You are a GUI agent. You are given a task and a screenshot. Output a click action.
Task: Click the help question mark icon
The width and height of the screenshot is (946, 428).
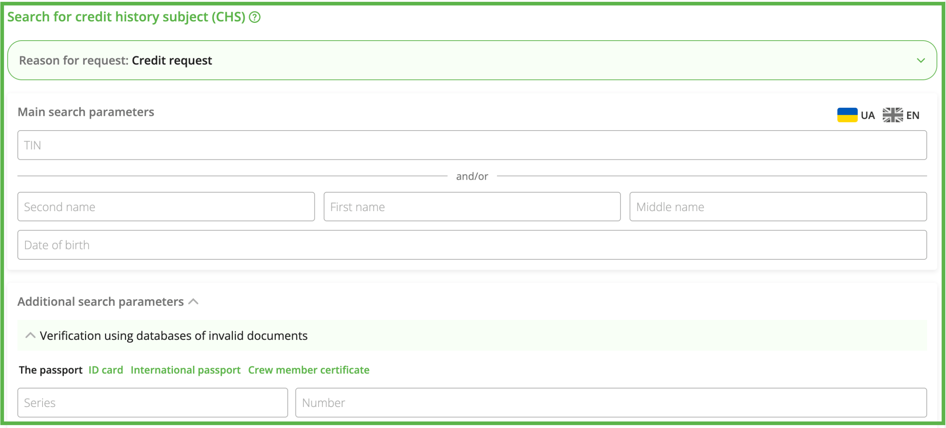(x=255, y=17)
